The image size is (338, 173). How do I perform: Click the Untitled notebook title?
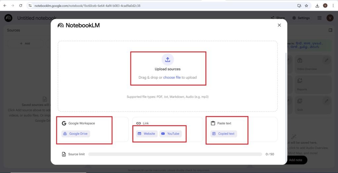point(37,18)
